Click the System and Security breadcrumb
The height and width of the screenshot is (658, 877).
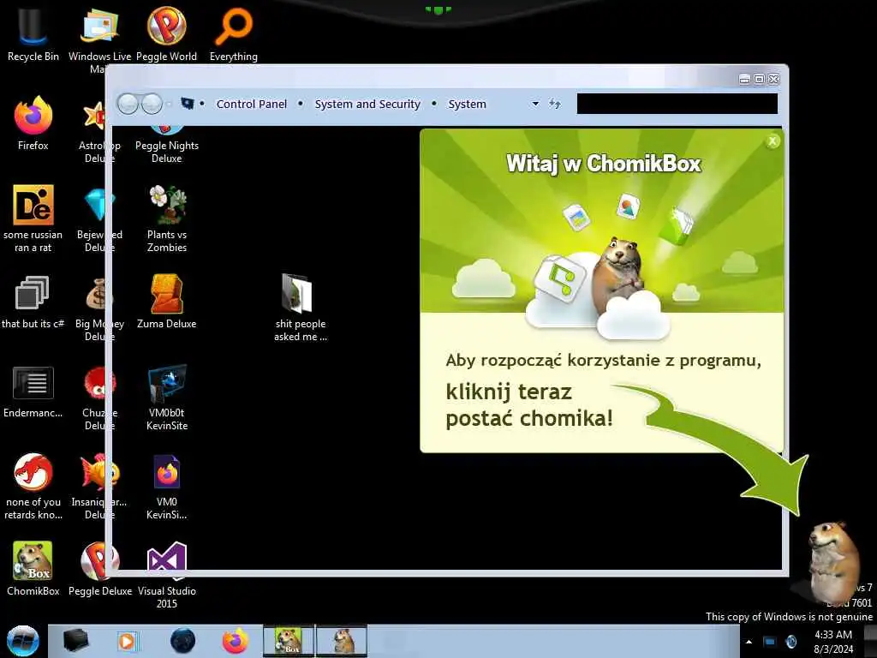(x=367, y=104)
